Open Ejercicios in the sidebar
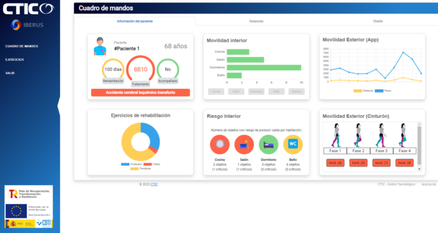438x233 pixels. click(x=14, y=60)
